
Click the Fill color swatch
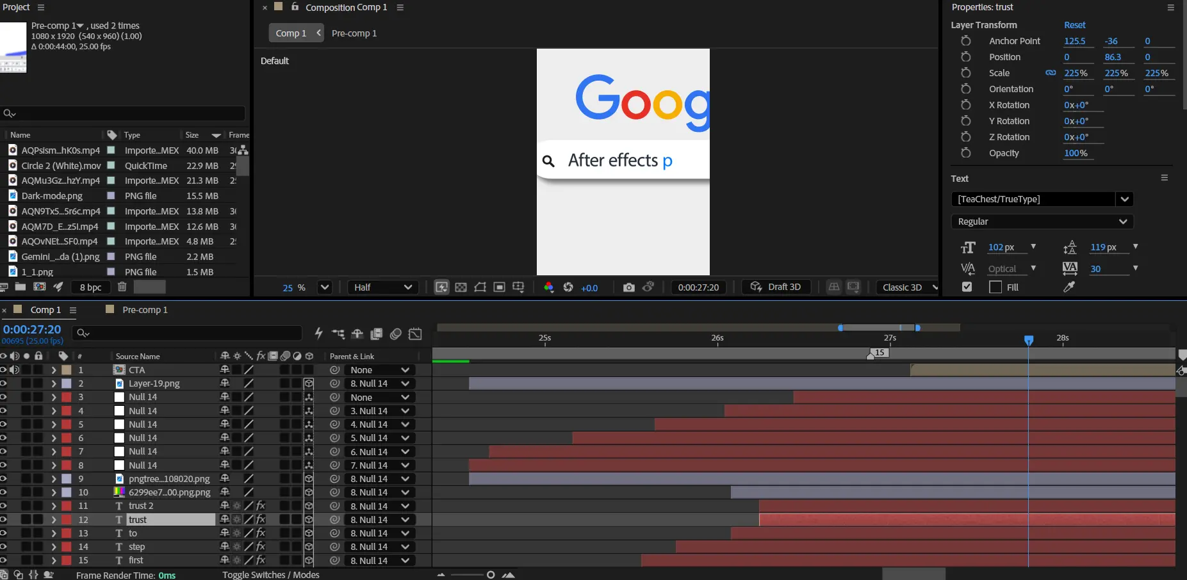(x=995, y=287)
